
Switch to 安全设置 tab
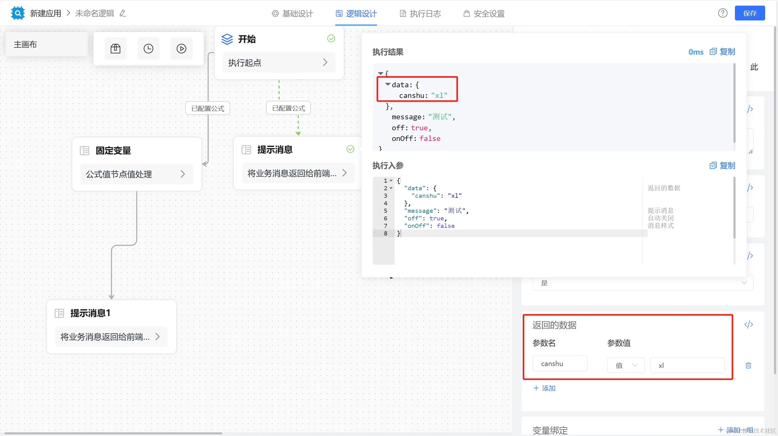pyautogui.click(x=484, y=13)
